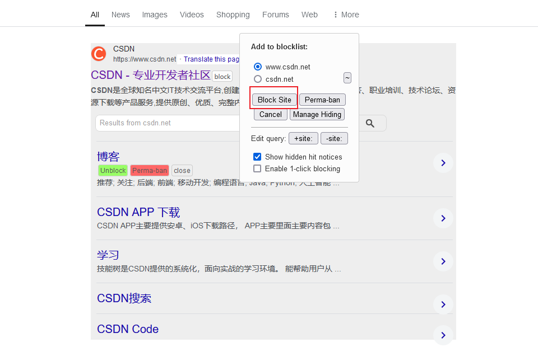
Task: Focus the Results from csdn.net search field
Action: [x=168, y=123]
